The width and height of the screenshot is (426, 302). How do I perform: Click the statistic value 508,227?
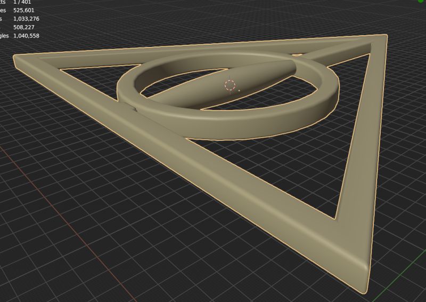24,27
